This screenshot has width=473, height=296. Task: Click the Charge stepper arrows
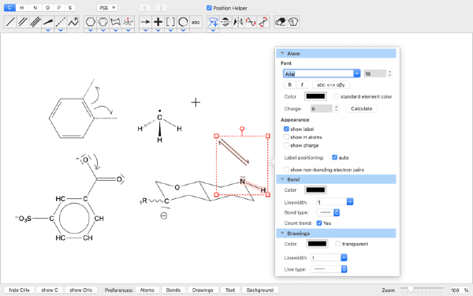(x=337, y=109)
